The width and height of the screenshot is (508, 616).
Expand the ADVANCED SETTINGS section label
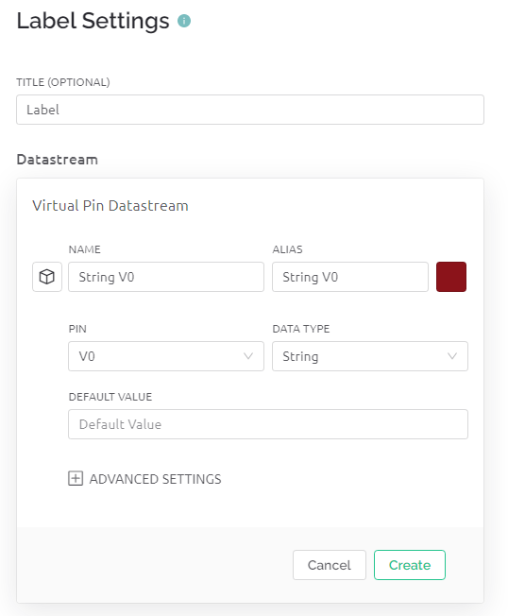(x=156, y=479)
